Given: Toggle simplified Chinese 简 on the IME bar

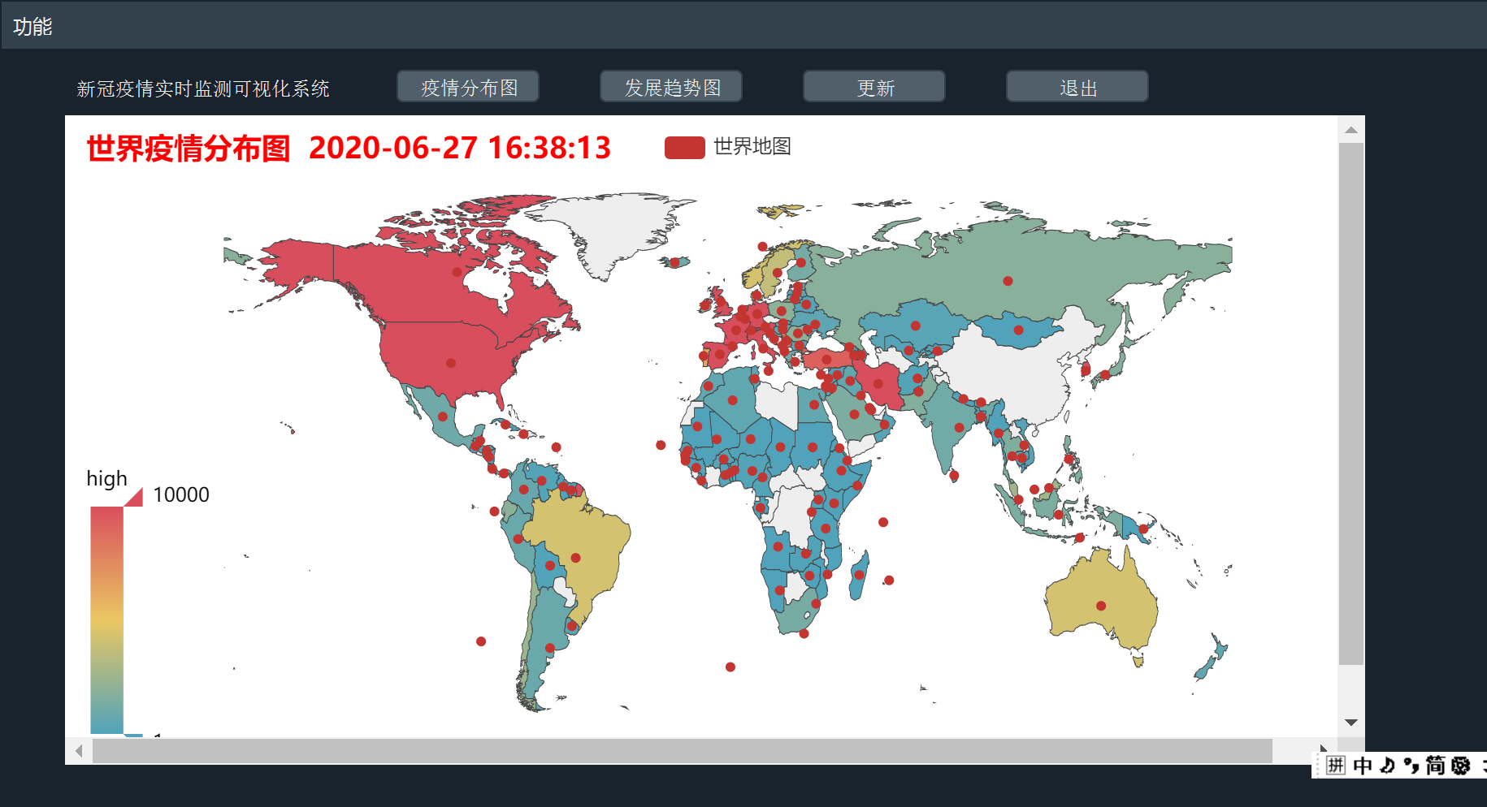Looking at the screenshot, I should tap(1436, 766).
